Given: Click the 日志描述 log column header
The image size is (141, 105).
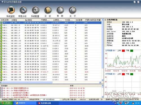Looking at the screenshot, I should (4, 86).
